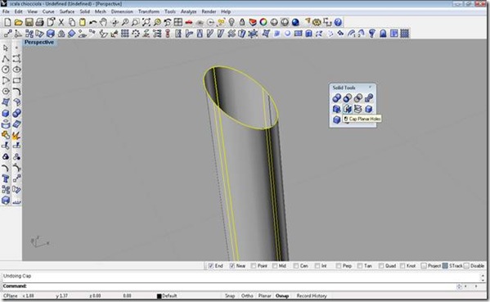Enable the Point osnap checkbox

tap(254, 266)
